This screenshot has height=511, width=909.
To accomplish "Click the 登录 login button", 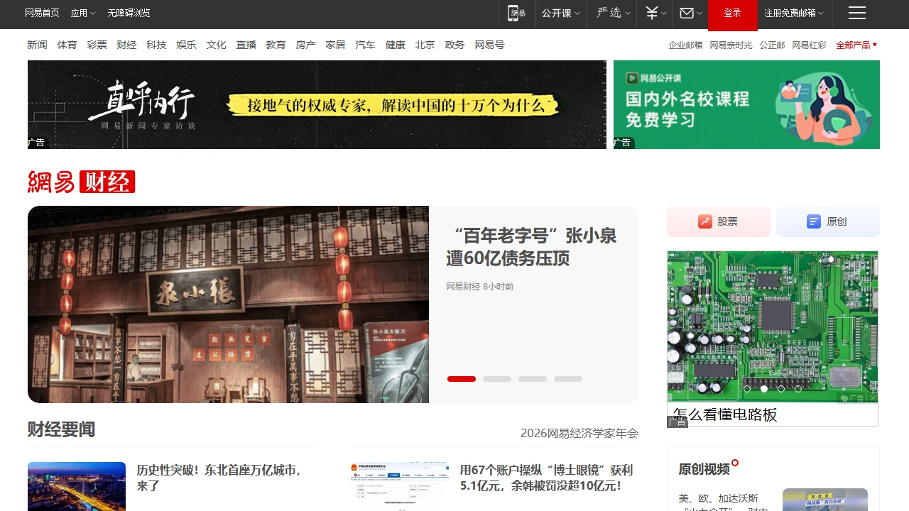I will [732, 13].
